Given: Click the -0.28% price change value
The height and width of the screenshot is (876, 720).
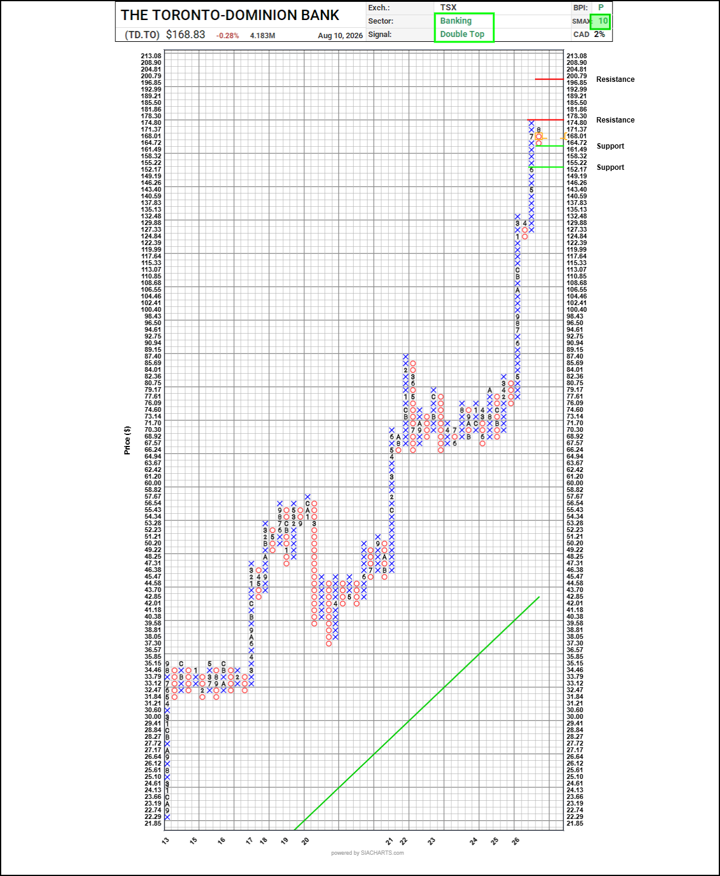Looking at the screenshot, I should (227, 36).
